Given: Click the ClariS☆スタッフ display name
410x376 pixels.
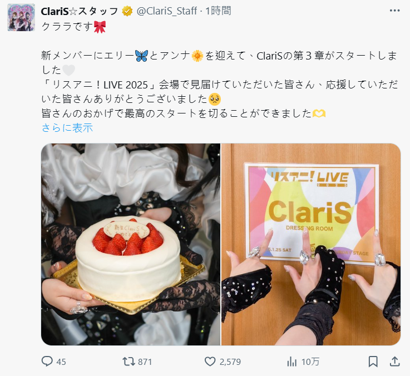Looking at the screenshot, I should coord(80,11).
